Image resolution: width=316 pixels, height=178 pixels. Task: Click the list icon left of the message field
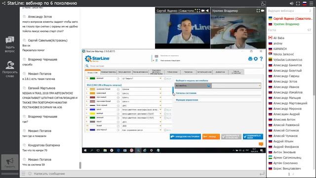click(23, 174)
